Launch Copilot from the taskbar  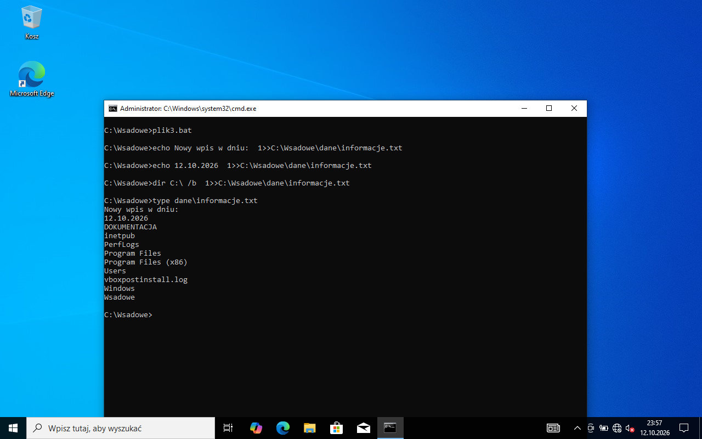[x=256, y=428]
